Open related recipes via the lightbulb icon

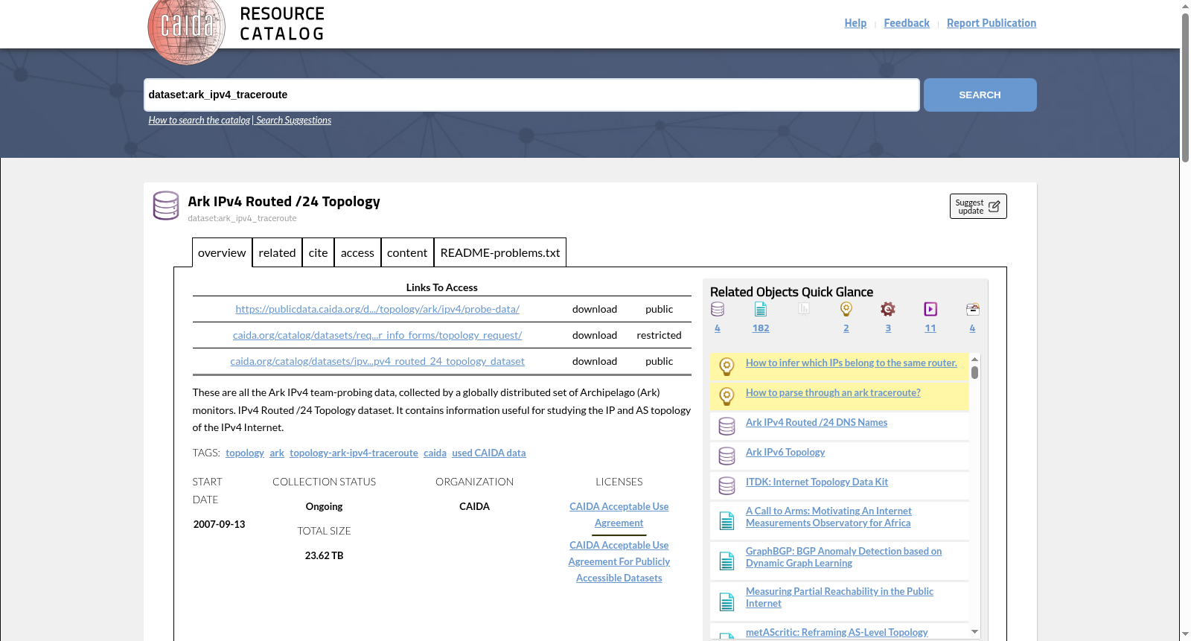pyautogui.click(x=846, y=309)
